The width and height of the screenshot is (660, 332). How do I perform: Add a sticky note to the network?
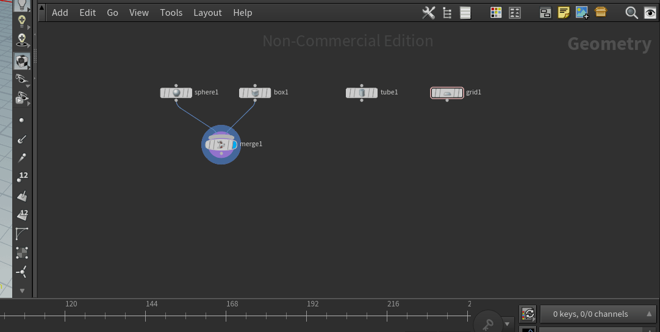point(564,13)
